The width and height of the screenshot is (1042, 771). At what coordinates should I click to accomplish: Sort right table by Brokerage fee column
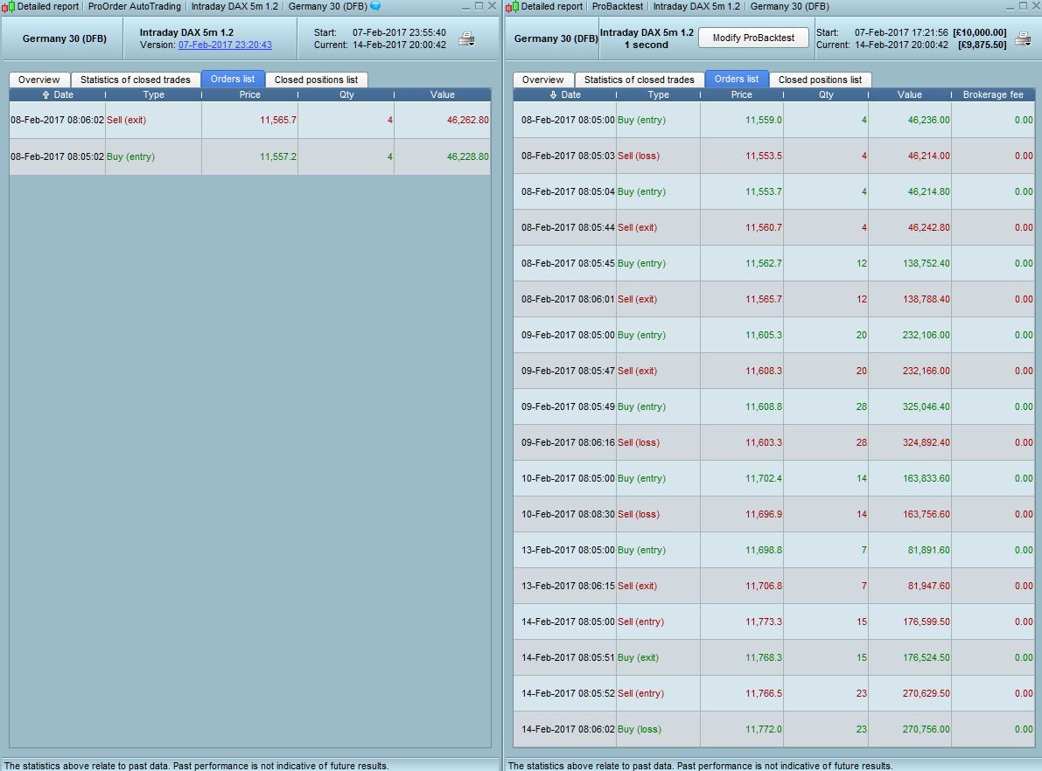[993, 95]
